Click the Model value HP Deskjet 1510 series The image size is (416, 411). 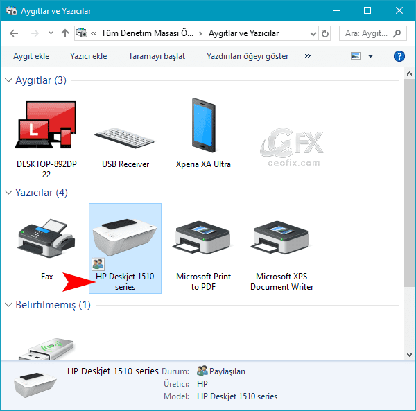[x=237, y=396]
